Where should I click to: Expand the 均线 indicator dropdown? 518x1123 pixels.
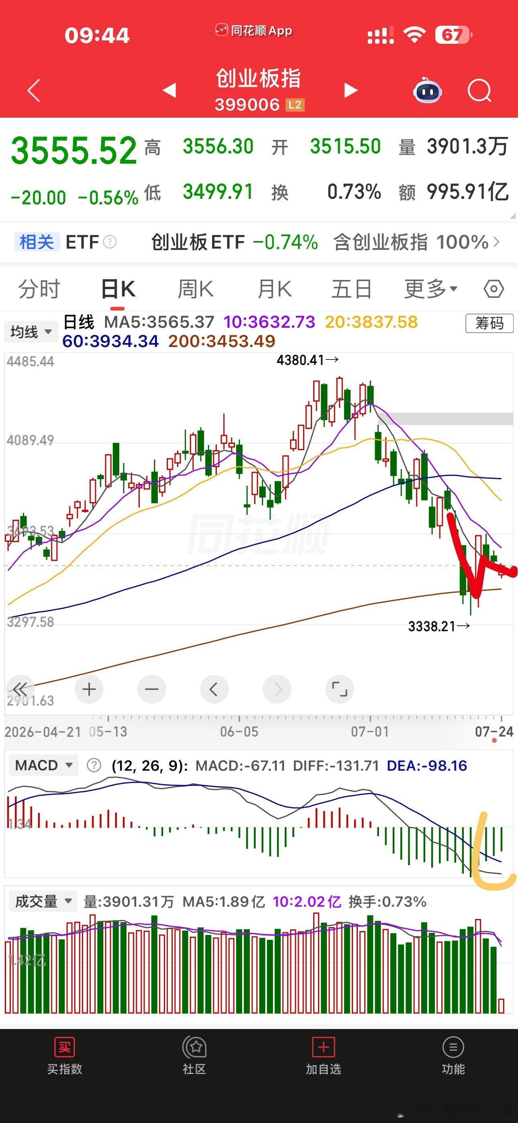point(31,332)
